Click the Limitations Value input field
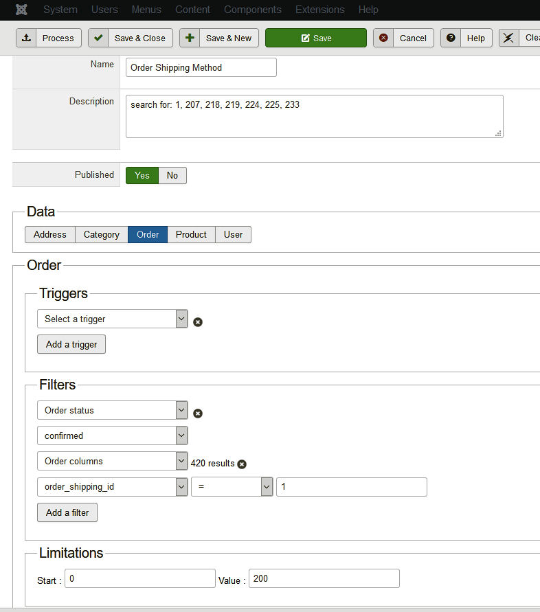540x612 pixels. coord(324,578)
